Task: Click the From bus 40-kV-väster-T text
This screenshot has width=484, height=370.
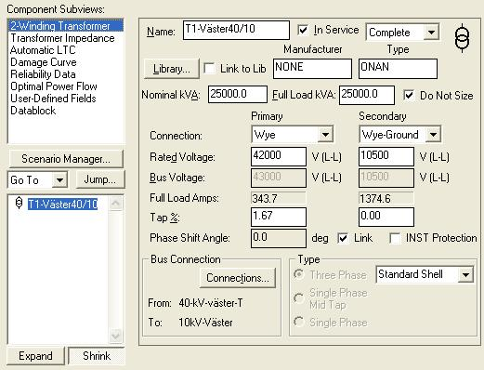Action: pos(211,303)
